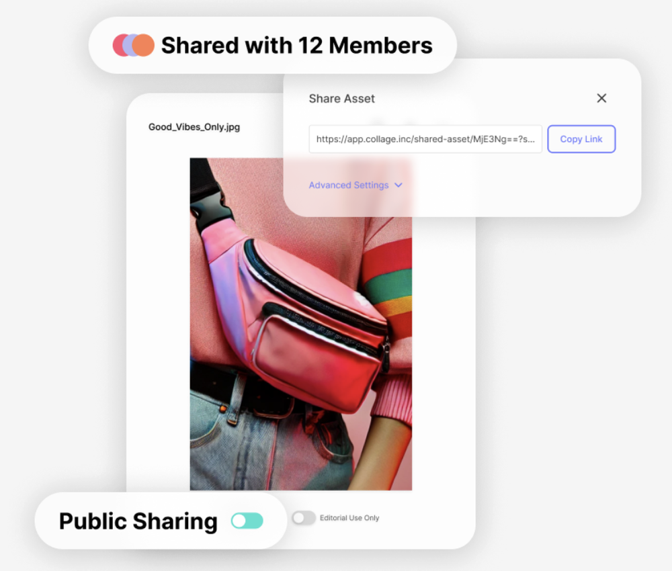Click the Editorial Use Only label
The width and height of the screenshot is (672, 571).
pyautogui.click(x=349, y=518)
